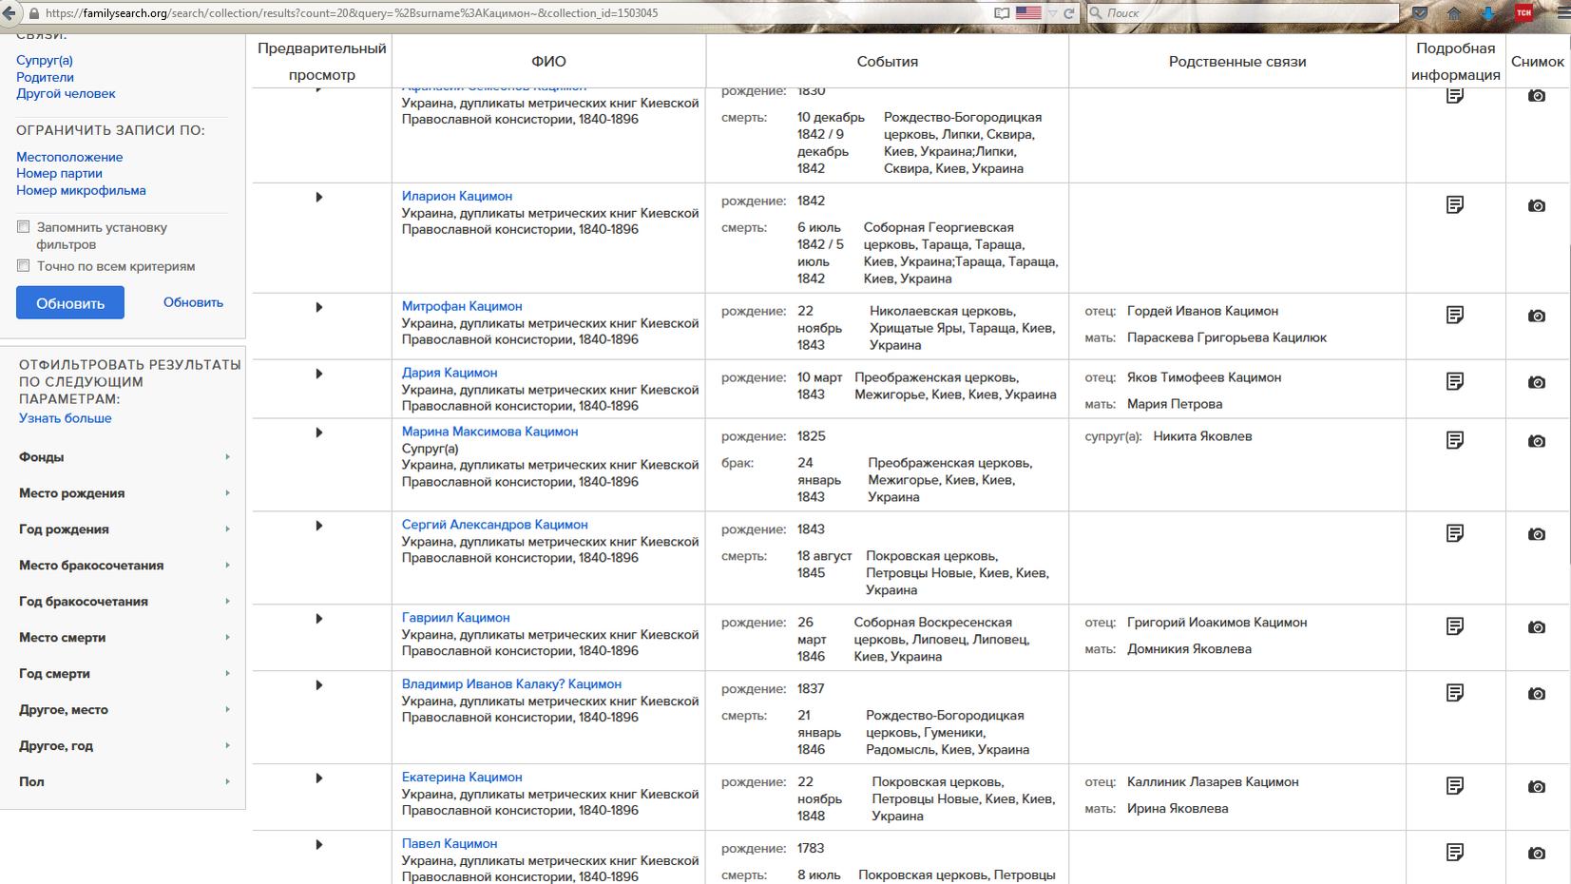View the detailed record for Митрофан Кацимон
This screenshot has width=1571, height=884.
tap(1455, 315)
